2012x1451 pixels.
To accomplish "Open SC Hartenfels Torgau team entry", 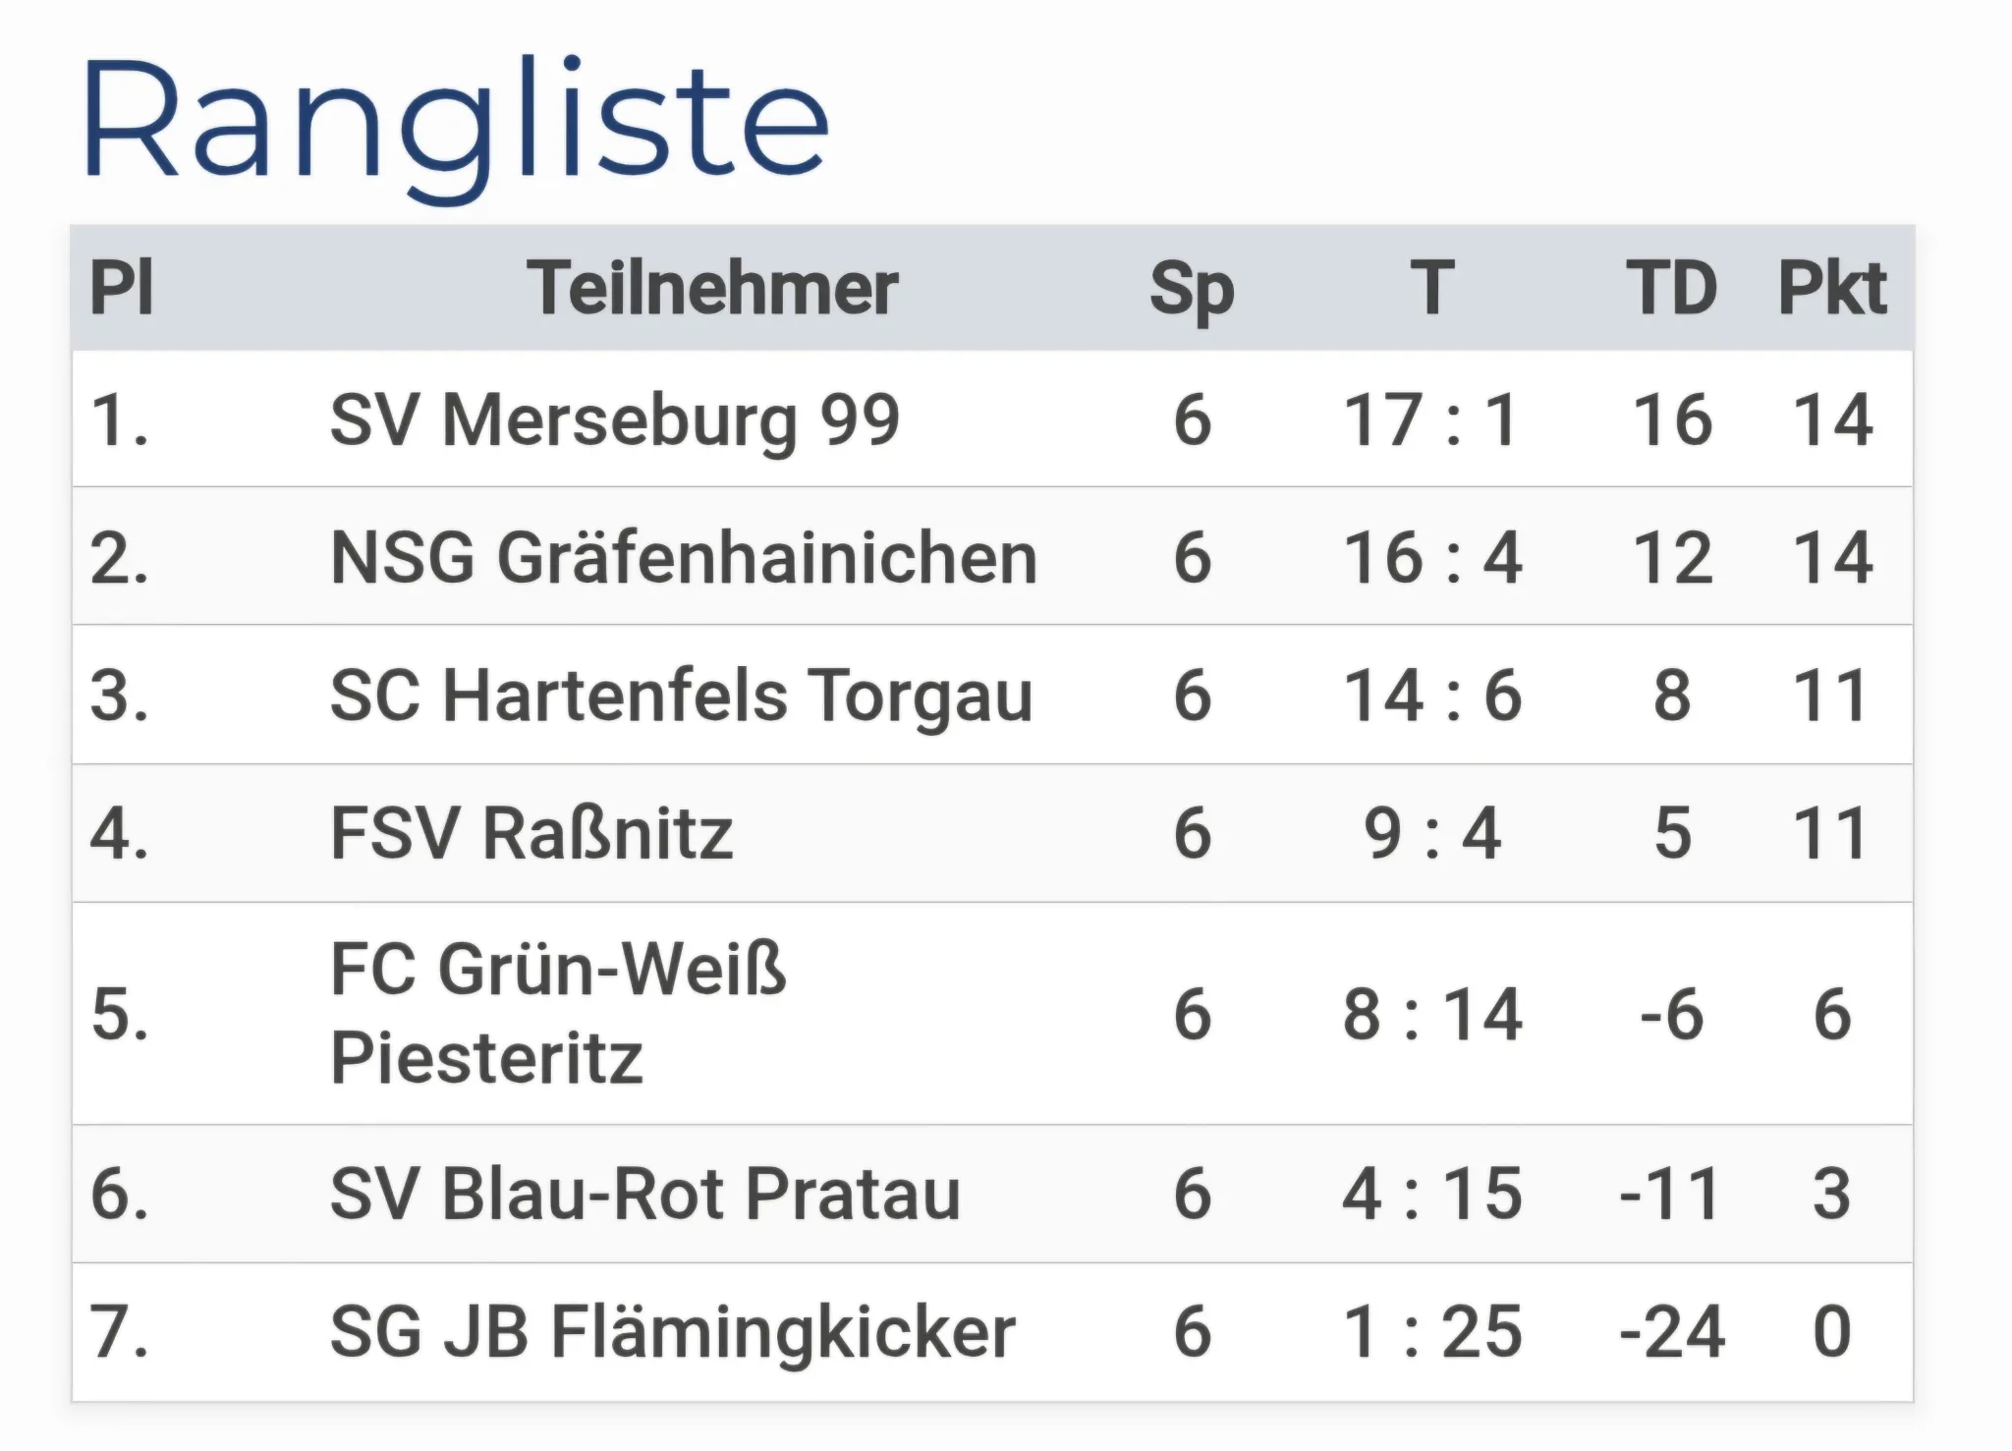I will (681, 696).
